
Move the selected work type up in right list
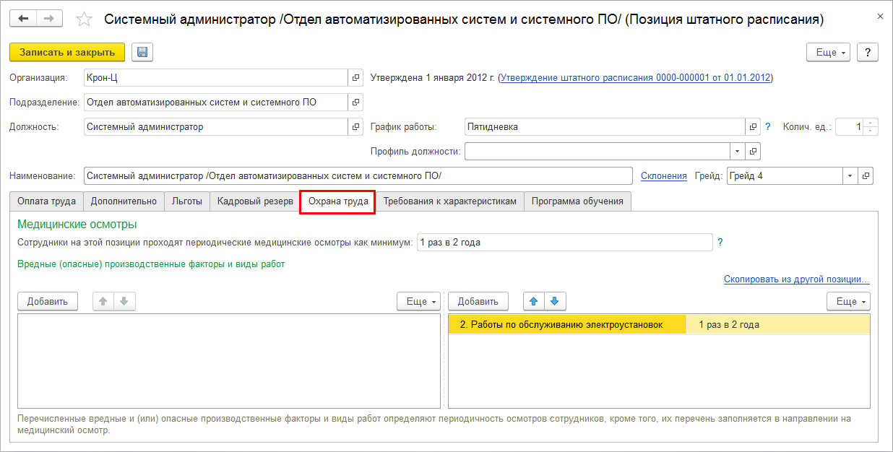click(x=534, y=302)
